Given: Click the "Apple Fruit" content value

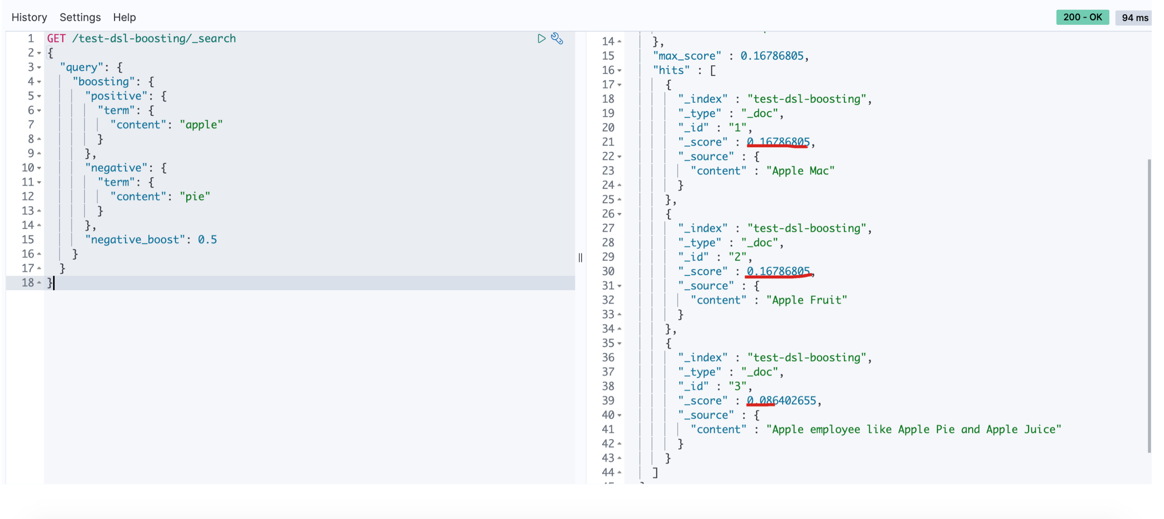Looking at the screenshot, I should (807, 300).
